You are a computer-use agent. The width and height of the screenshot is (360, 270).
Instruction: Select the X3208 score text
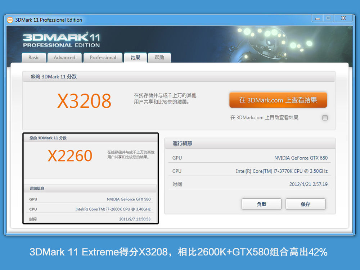click(84, 101)
